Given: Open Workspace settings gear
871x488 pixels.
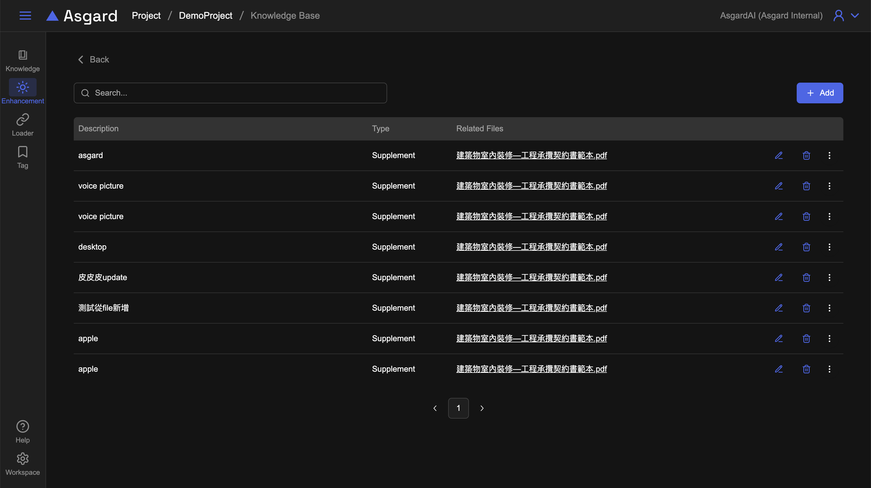Looking at the screenshot, I should point(23,464).
